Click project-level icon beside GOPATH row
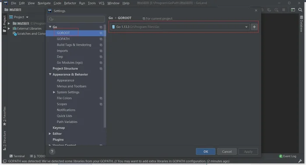This screenshot has width=306, height=165. click(101, 39)
